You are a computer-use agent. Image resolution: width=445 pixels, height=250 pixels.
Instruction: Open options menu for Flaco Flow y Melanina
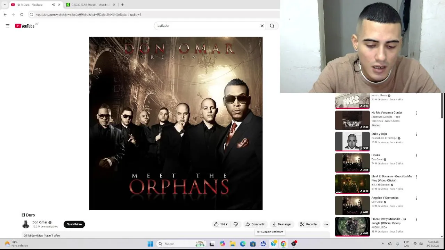pos(416,219)
